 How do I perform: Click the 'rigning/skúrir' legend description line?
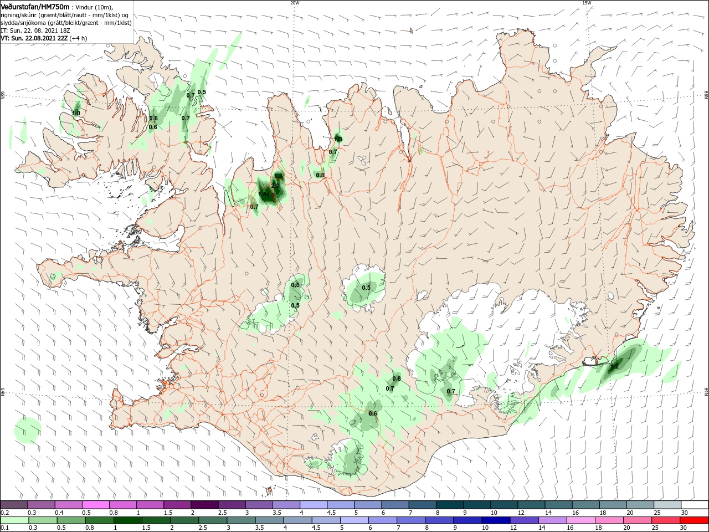64,15
